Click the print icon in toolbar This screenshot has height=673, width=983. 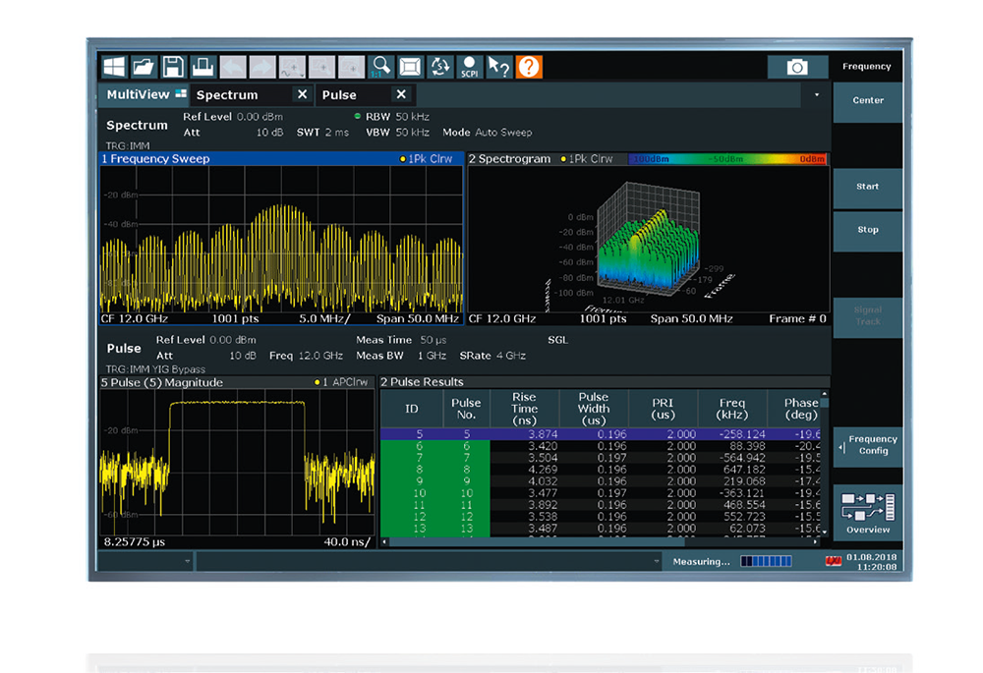point(202,67)
